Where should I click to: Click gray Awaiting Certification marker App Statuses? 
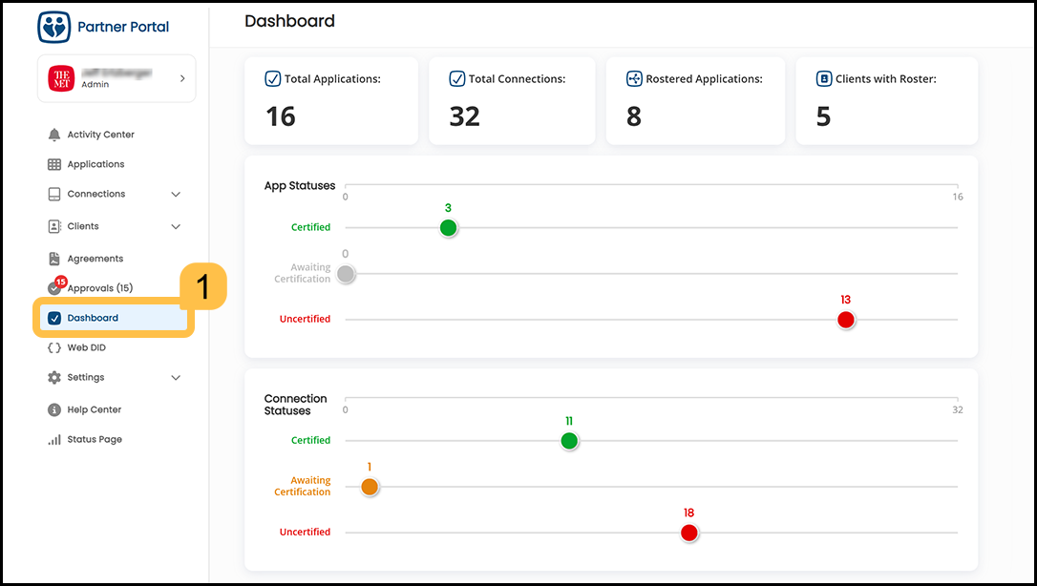point(346,274)
